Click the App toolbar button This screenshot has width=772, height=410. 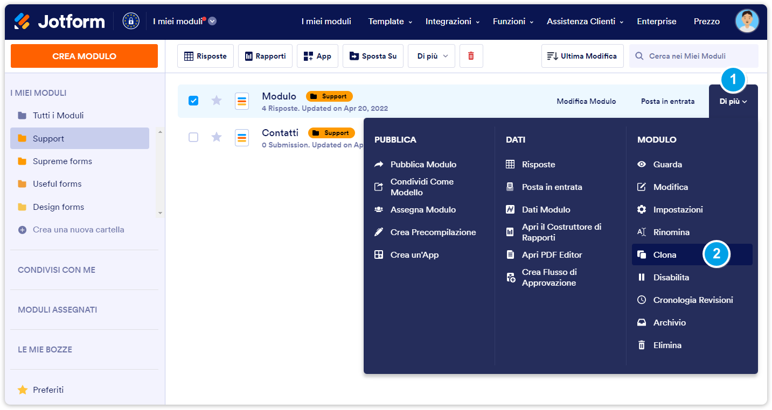[317, 56]
